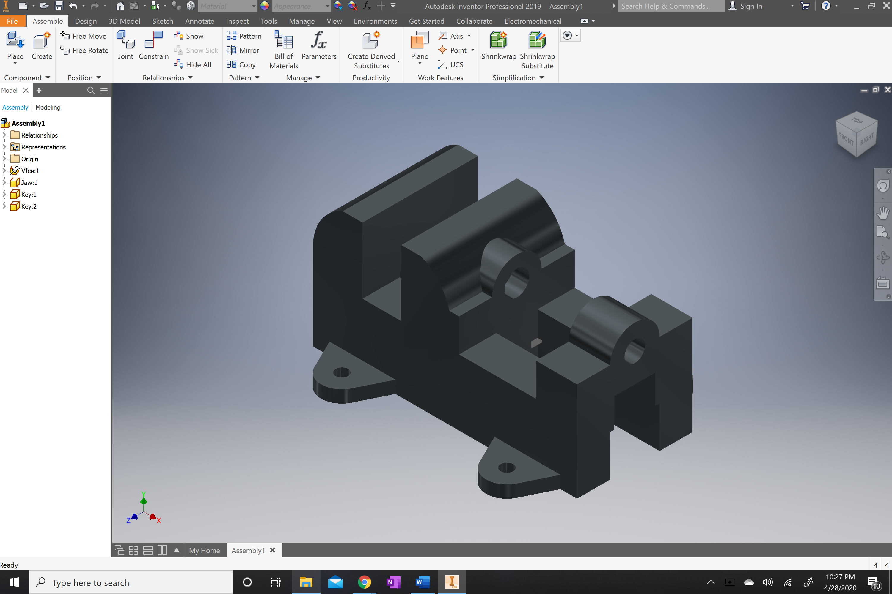Click Create Derived Substitutes

point(371,50)
